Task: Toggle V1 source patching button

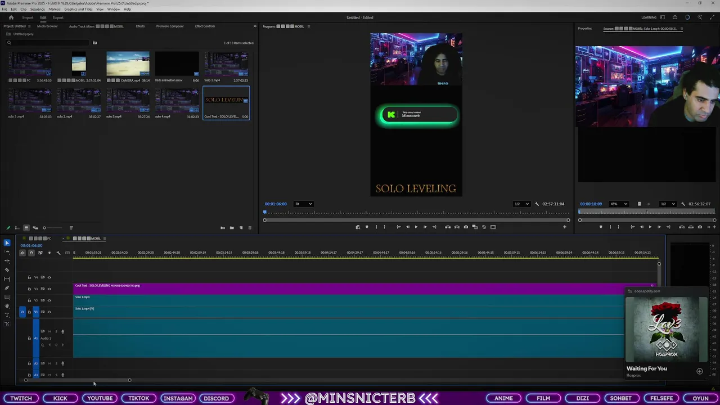Action: click(x=22, y=312)
